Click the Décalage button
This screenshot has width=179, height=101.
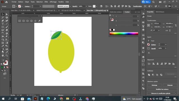[x=154, y=85]
